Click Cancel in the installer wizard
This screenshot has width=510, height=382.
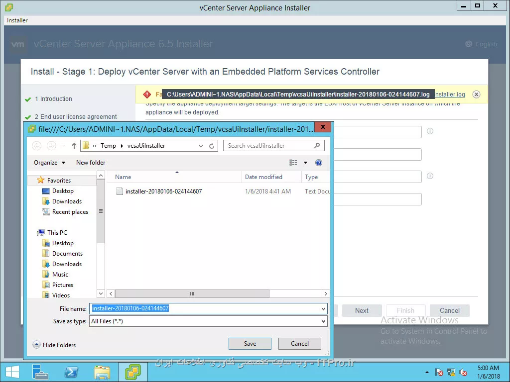(450, 310)
